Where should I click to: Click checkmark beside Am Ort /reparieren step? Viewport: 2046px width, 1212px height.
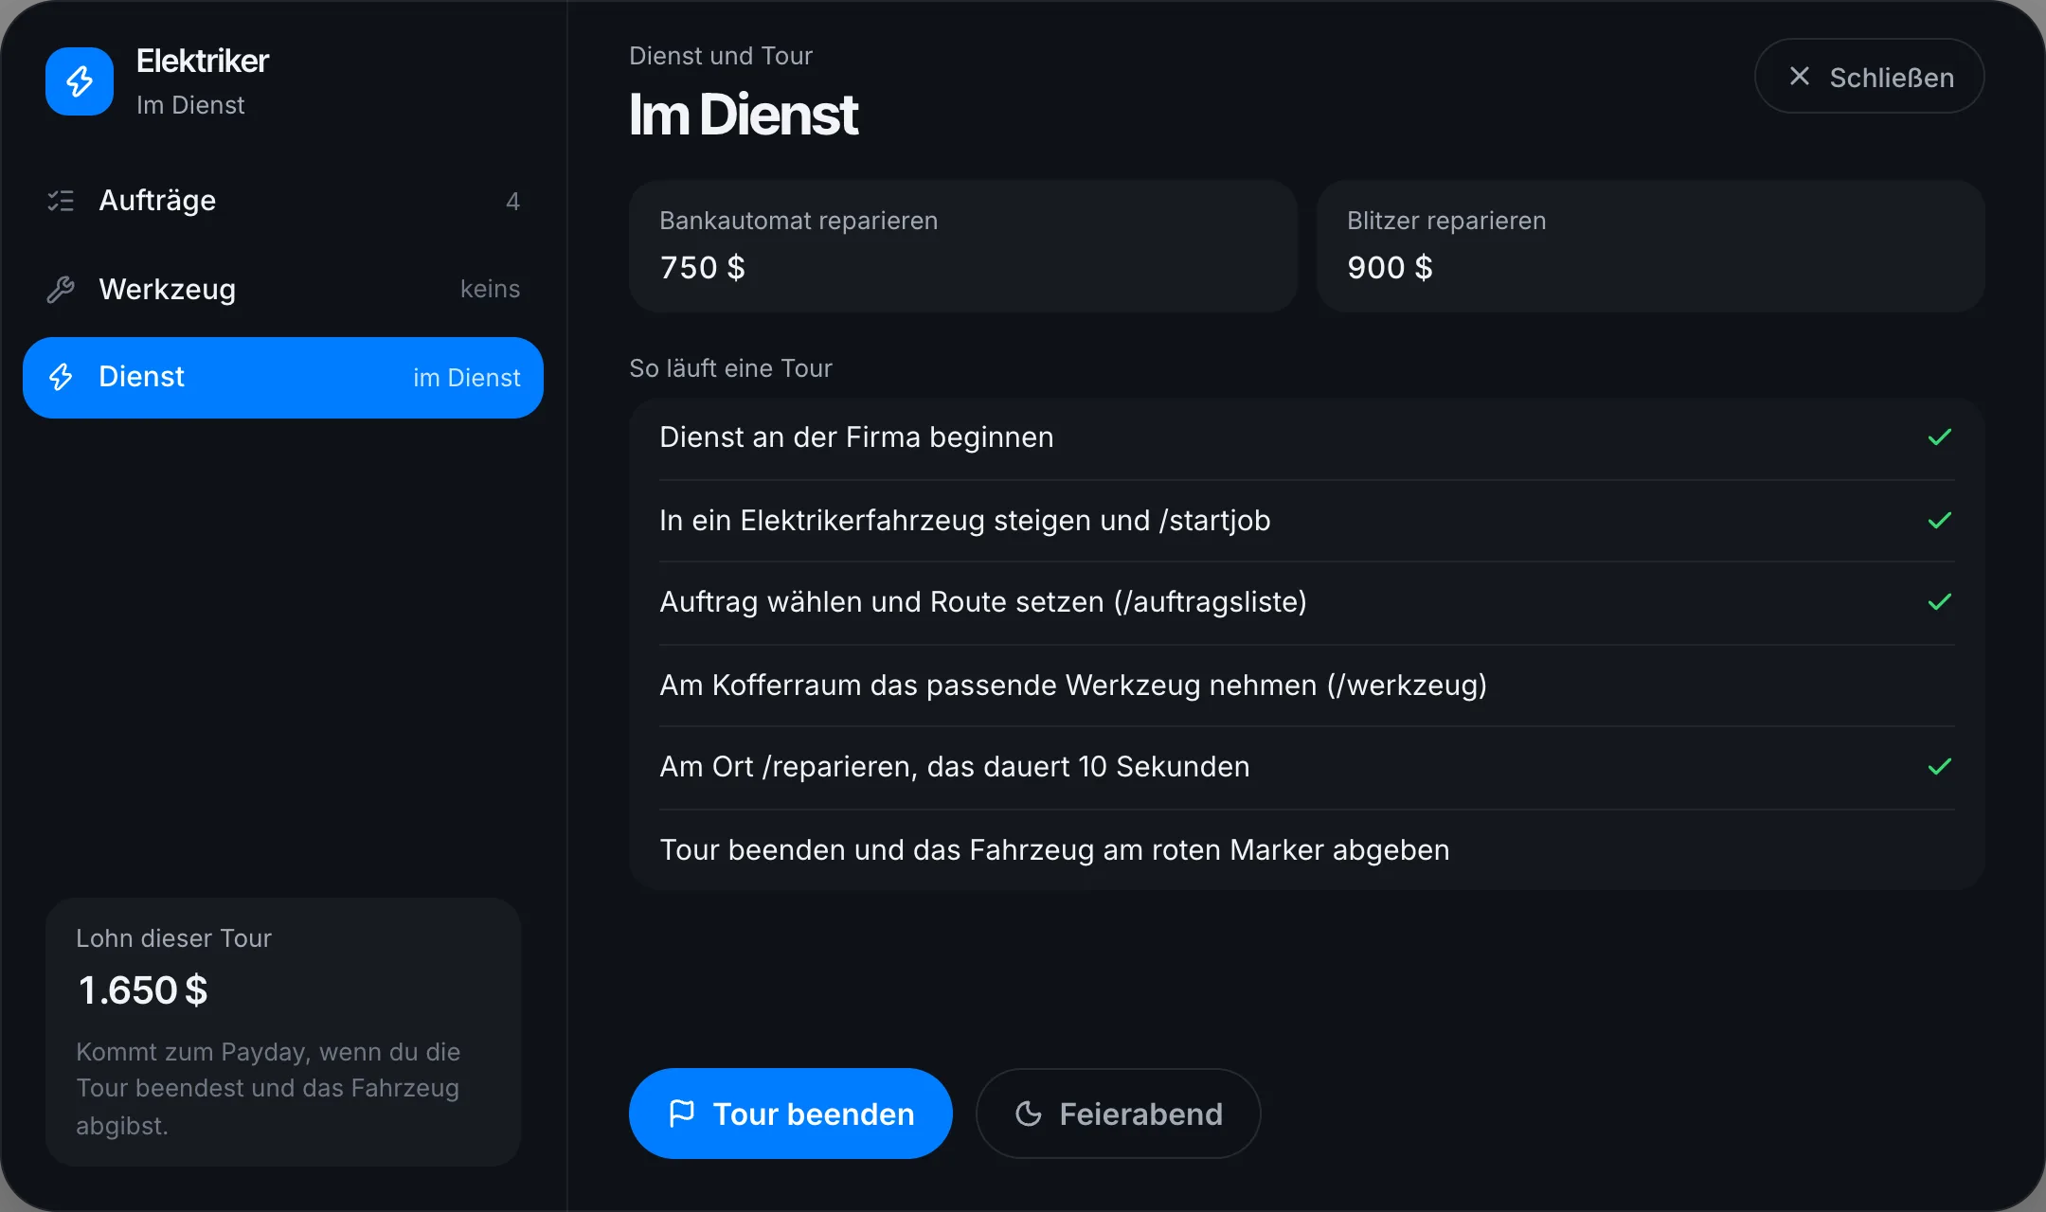tap(1940, 767)
